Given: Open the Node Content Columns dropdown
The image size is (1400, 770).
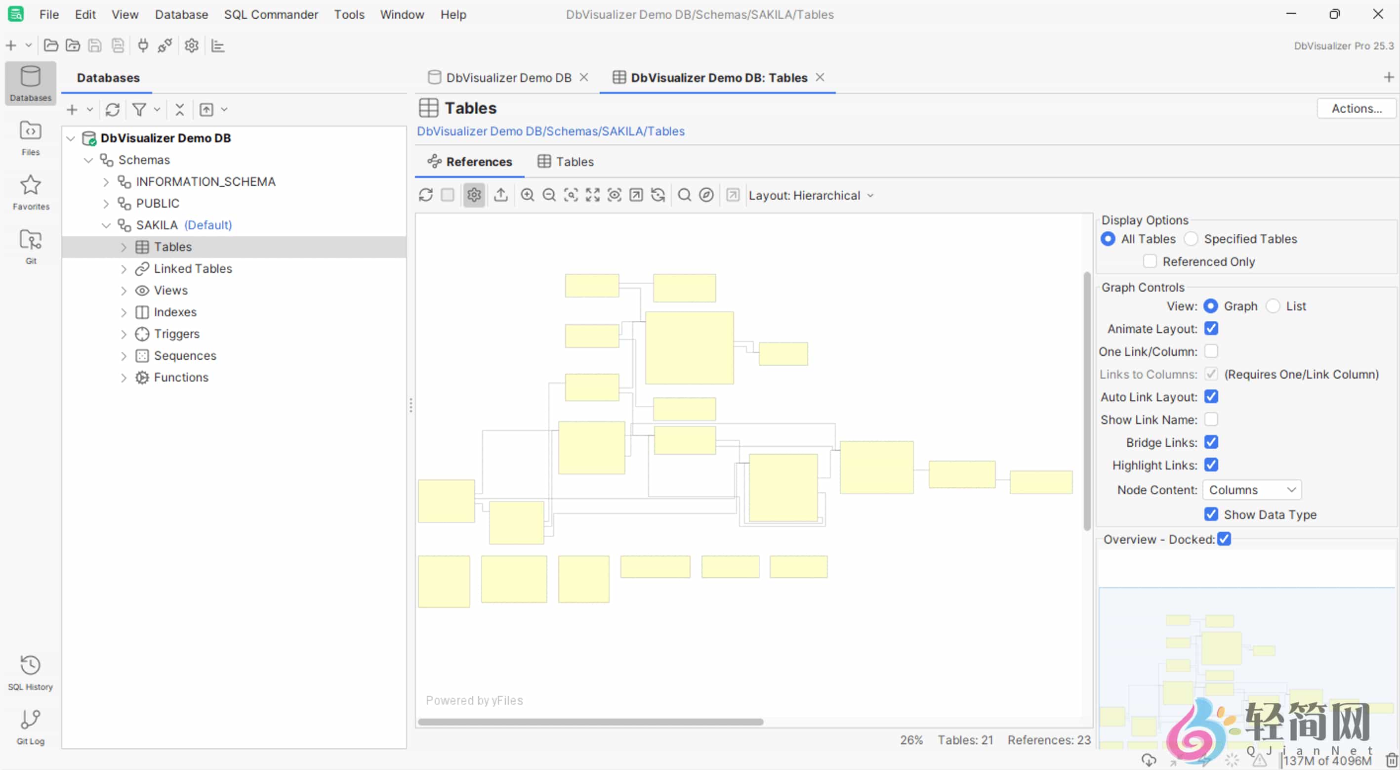Looking at the screenshot, I should point(1252,489).
